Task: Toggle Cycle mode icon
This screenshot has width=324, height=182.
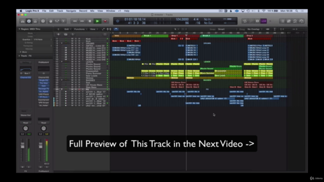Action: [245, 21]
